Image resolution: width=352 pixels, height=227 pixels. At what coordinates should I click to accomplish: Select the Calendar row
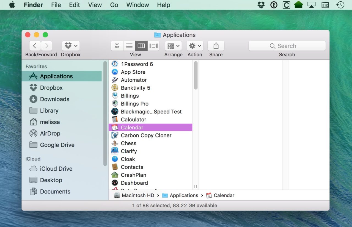150,128
